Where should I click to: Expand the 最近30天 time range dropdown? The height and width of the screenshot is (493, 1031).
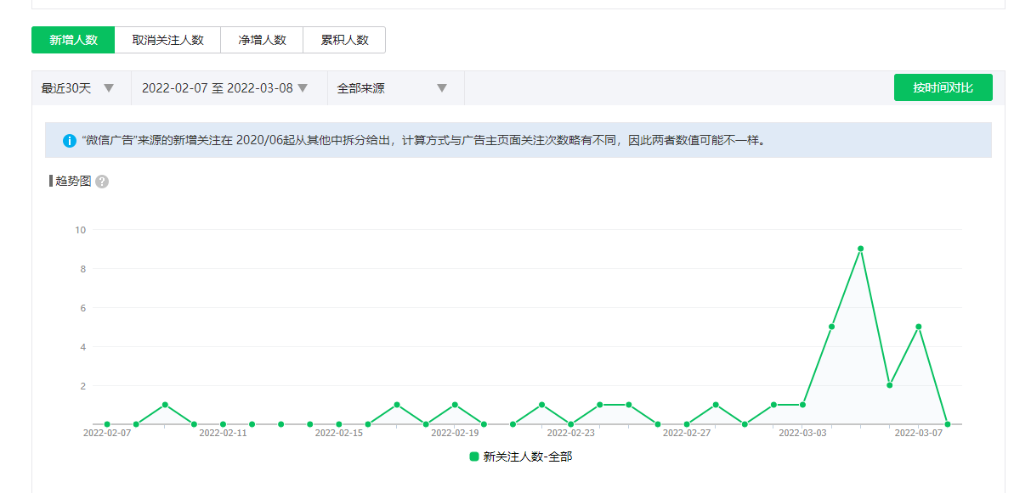(x=77, y=88)
